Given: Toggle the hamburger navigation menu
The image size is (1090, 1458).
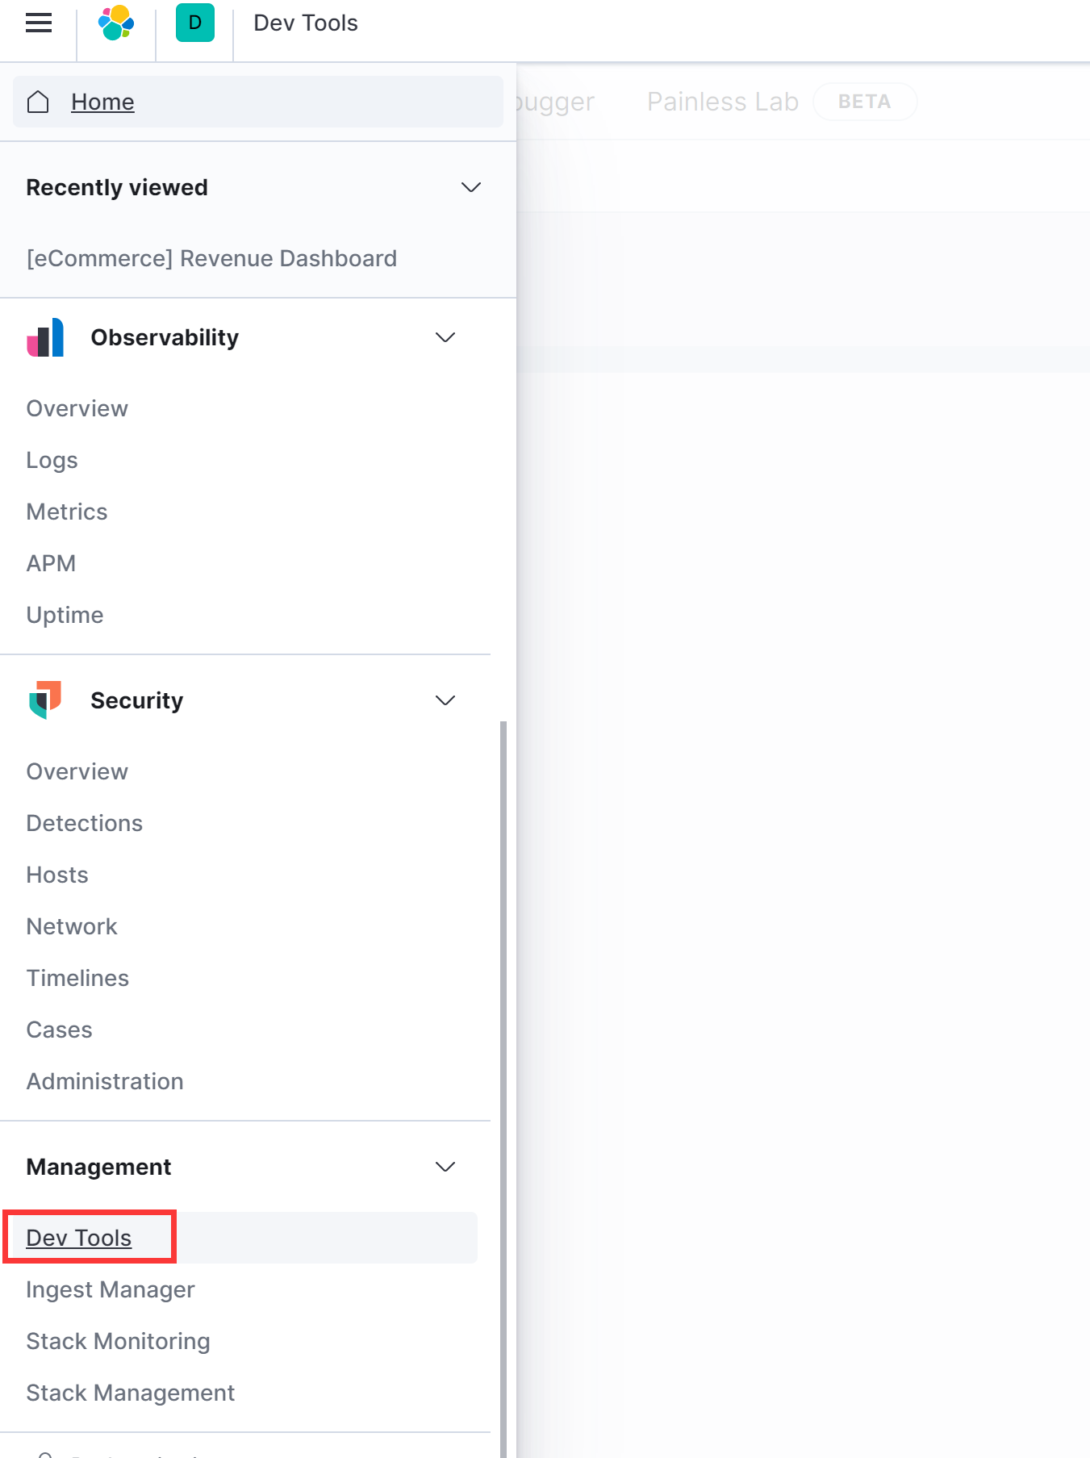Looking at the screenshot, I should click(x=38, y=23).
